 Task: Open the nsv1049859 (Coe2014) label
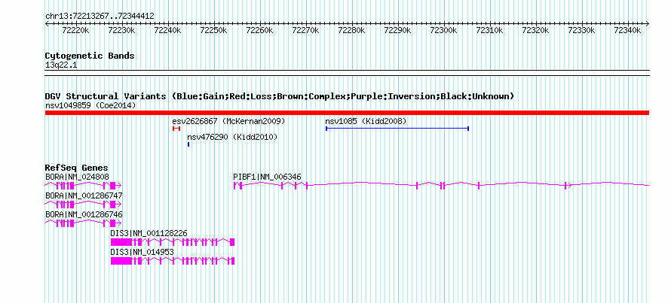90,105
